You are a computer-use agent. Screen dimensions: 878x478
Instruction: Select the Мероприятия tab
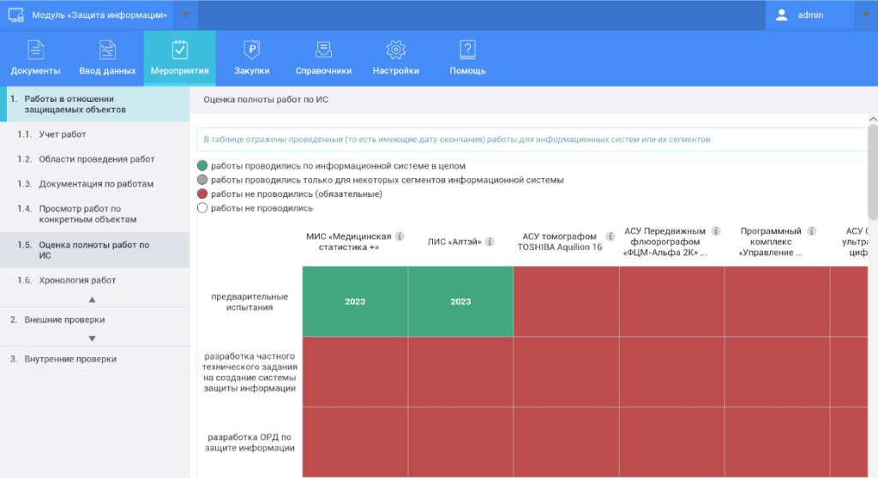(x=179, y=58)
